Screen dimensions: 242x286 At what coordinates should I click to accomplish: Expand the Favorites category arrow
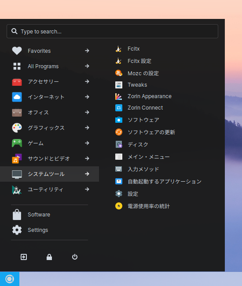click(87, 51)
